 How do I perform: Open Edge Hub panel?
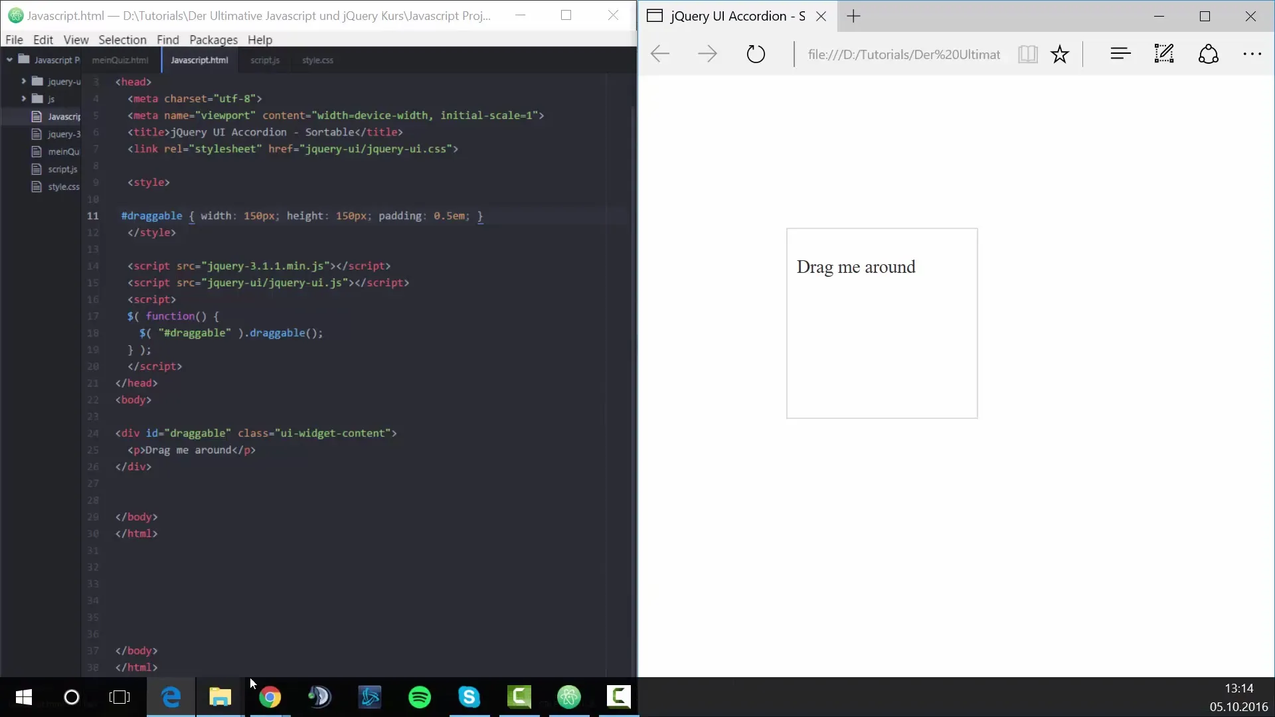pos(1120,54)
